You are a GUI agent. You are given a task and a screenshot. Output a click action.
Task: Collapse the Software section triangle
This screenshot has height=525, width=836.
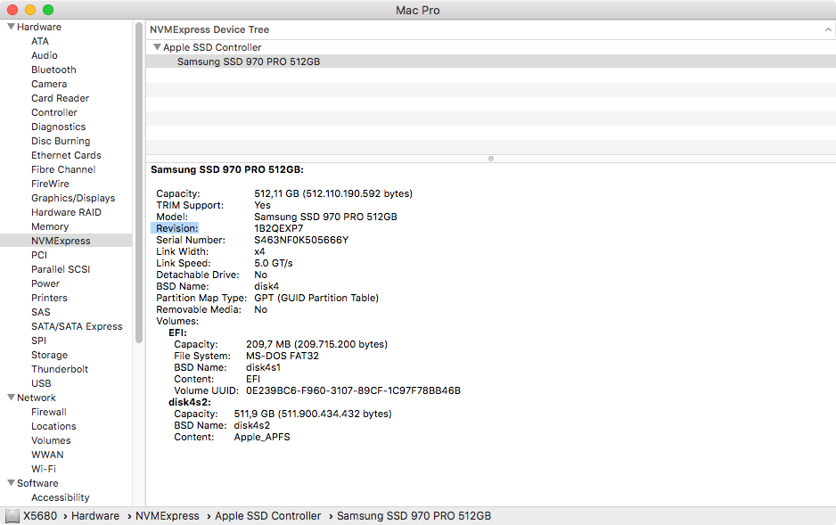11,483
